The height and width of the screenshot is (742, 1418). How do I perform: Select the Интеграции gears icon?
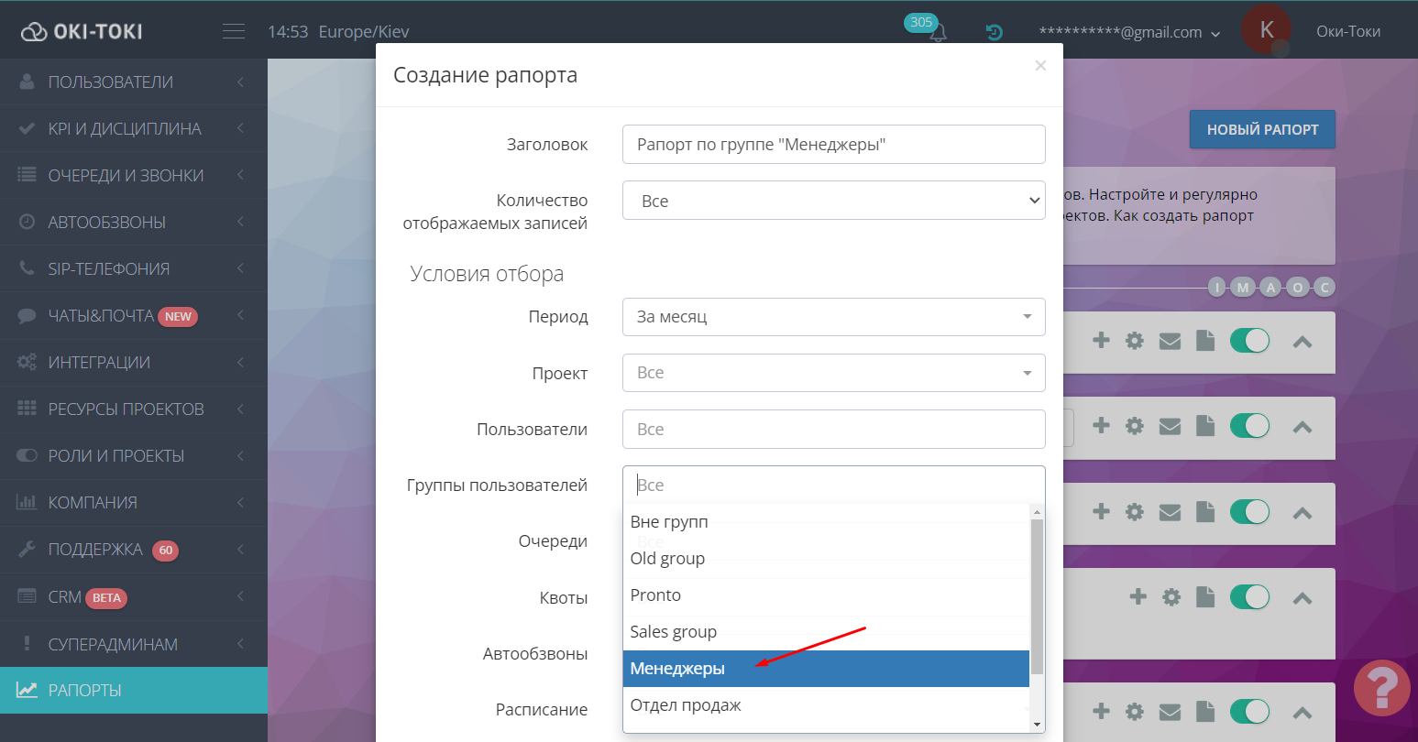pos(27,362)
